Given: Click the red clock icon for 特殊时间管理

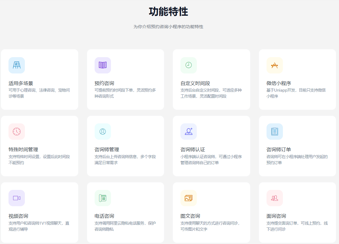Looking at the screenshot, I should 17,132.
